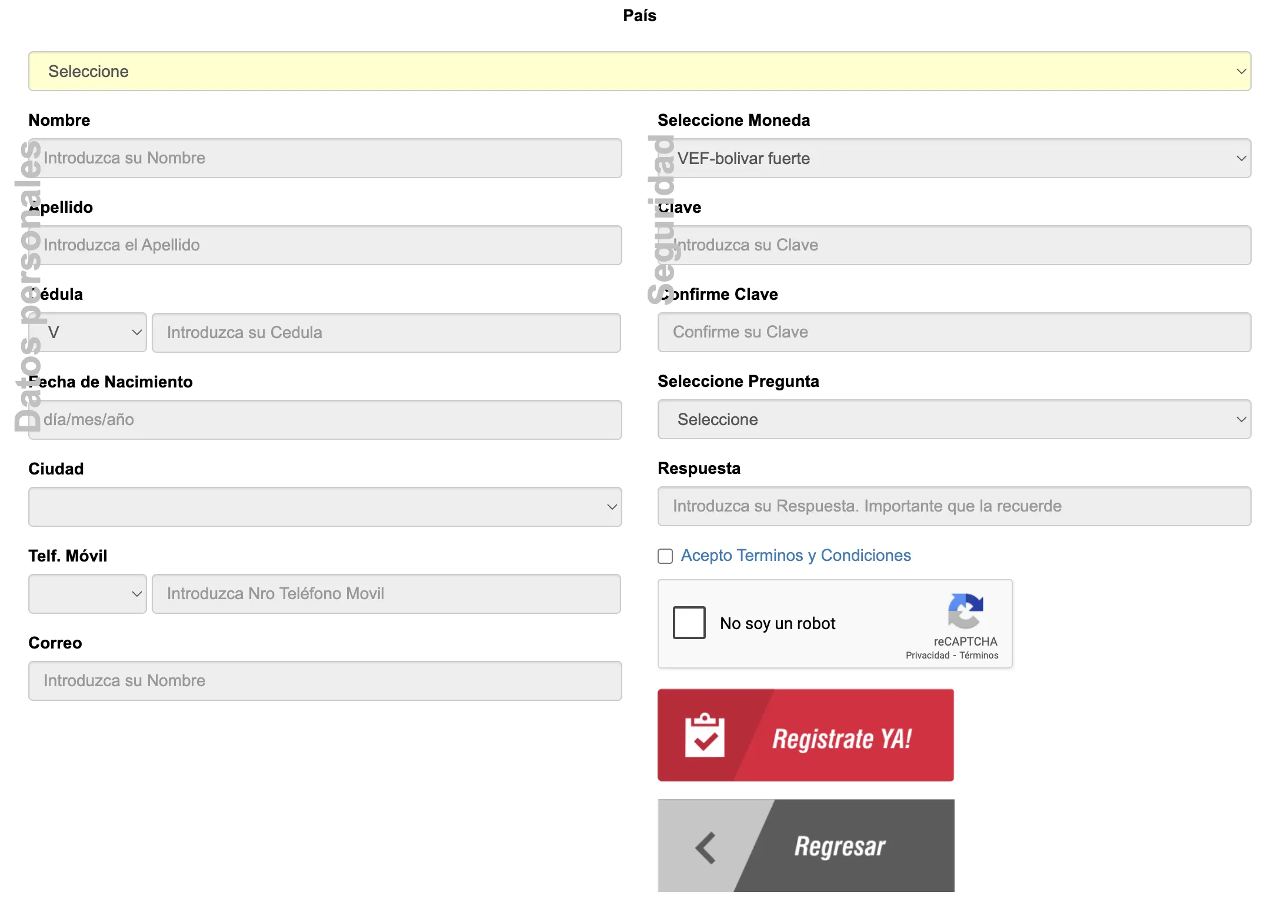Open the Ciudad dropdown

click(x=325, y=506)
